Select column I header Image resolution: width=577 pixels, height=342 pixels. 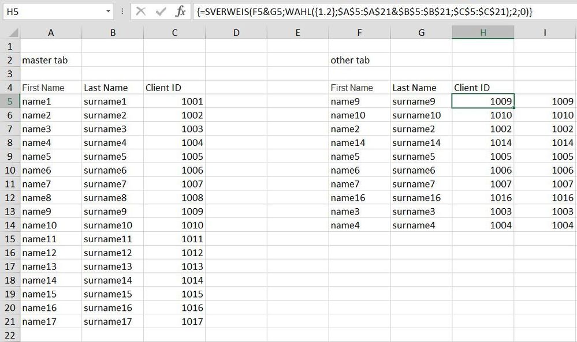point(545,33)
